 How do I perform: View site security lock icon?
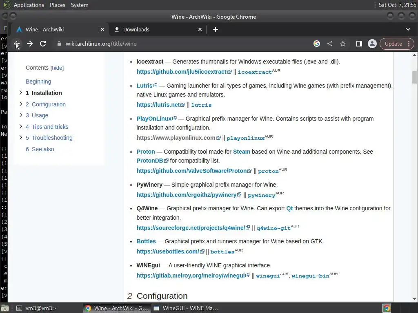59,44
